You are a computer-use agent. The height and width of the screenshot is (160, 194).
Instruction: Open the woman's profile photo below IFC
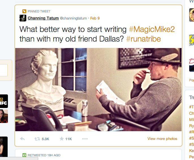click(x=4, y=116)
